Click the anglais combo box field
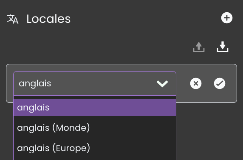Screen dimensions: 243x160 pos(95,83)
